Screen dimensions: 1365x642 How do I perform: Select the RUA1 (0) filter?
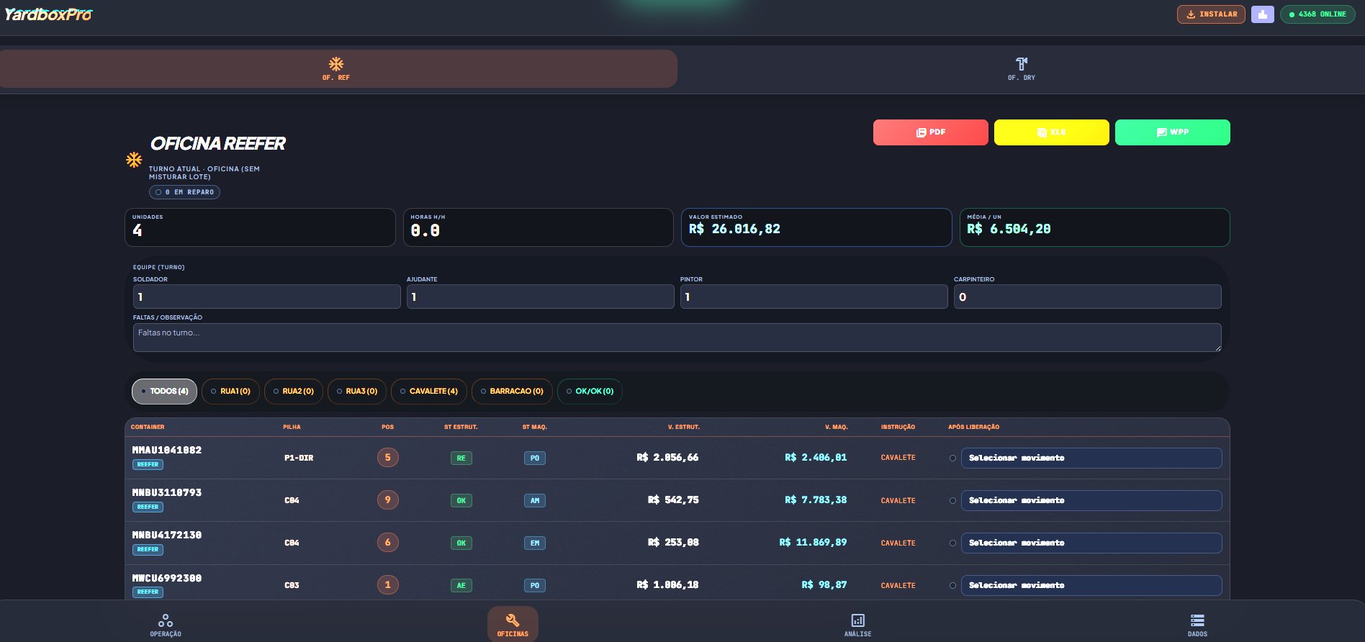point(230,392)
